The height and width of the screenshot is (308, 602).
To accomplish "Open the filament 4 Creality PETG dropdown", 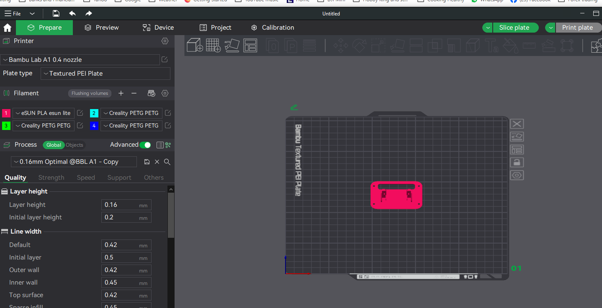I will tap(131, 125).
